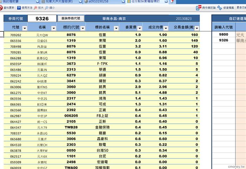The width and height of the screenshot is (246, 169).
Task: Close the 我的理財寶 tab
Action: pos(38,1)
